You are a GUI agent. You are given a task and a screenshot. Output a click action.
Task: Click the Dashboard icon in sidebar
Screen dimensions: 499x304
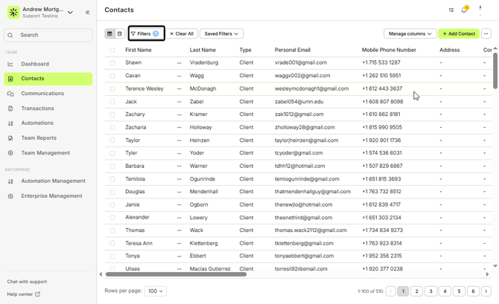[x=10, y=64]
